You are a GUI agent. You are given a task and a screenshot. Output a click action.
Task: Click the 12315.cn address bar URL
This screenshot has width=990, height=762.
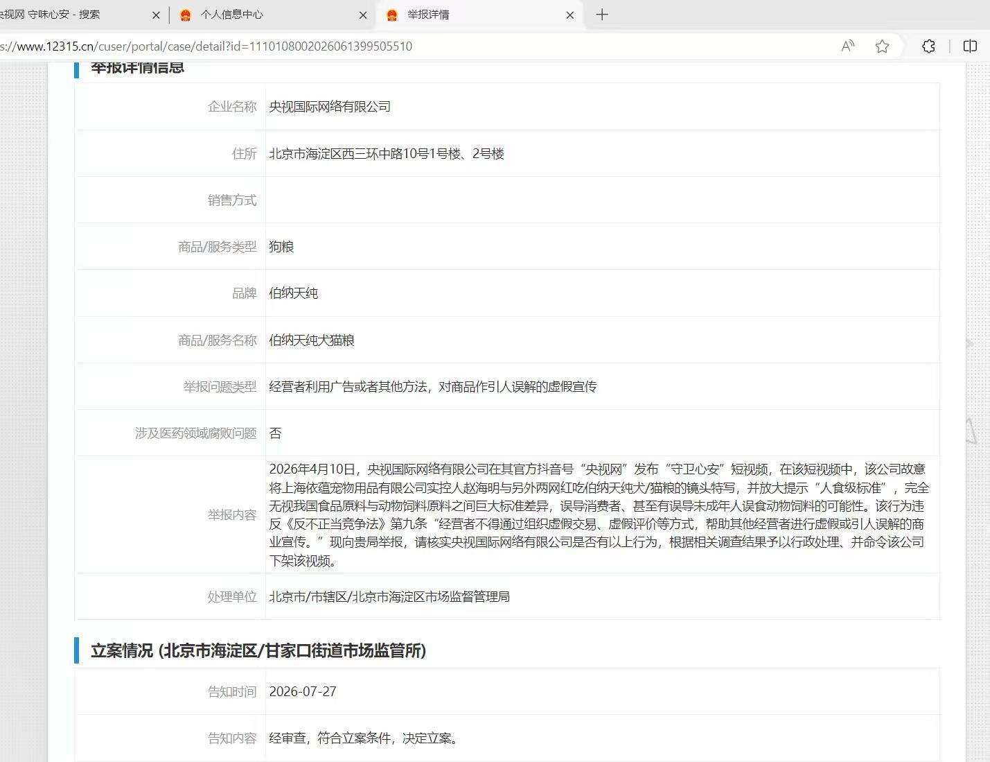[206, 46]
